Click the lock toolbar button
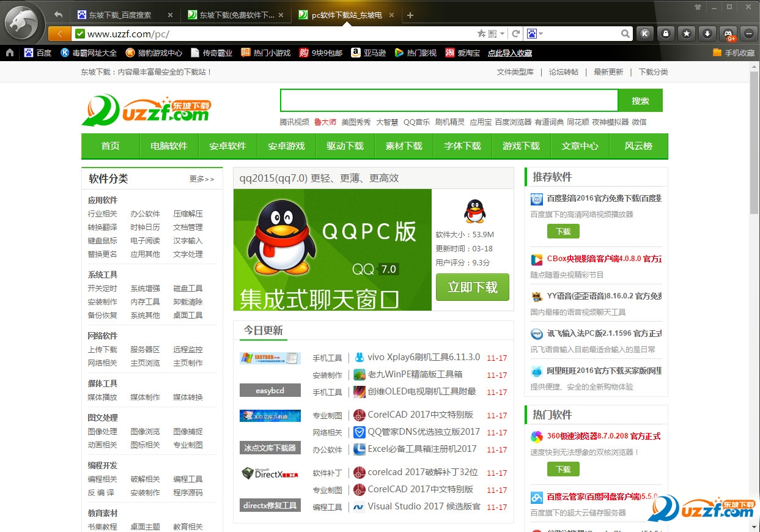This screenshot has width=760, height=532. coord(666,34)
